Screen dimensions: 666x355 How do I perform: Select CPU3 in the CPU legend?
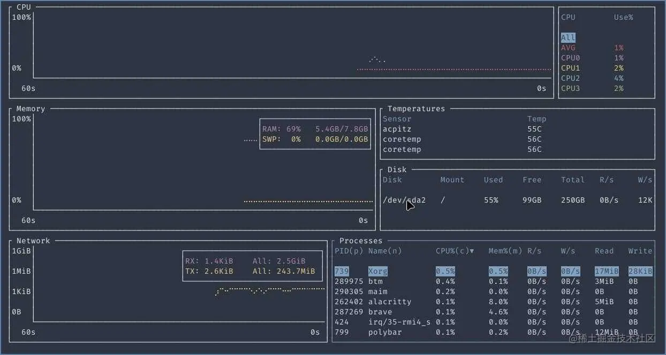coord(592,88)
